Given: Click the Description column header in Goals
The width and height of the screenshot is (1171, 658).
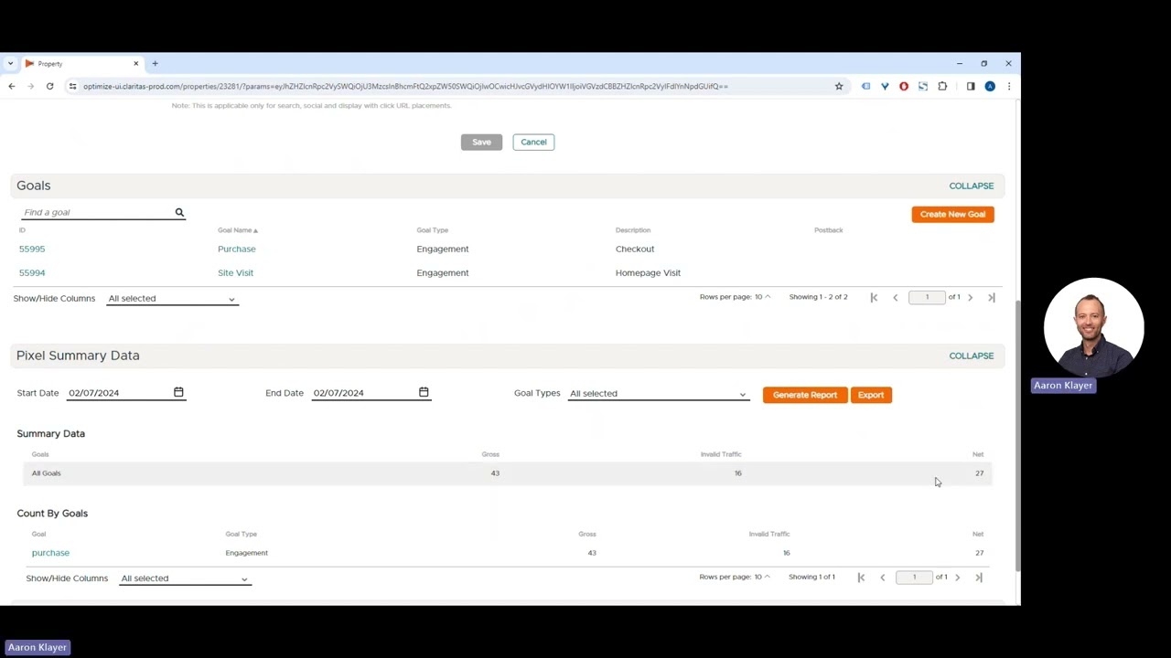Looking at the screenshot, I should coord(633,230).
